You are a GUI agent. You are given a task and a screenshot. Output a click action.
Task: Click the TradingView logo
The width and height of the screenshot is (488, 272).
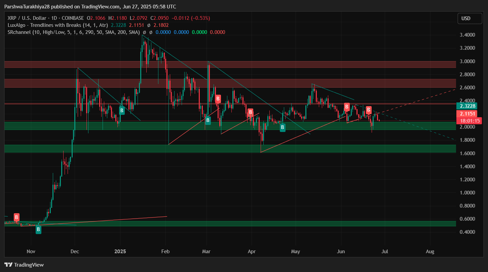24,265
